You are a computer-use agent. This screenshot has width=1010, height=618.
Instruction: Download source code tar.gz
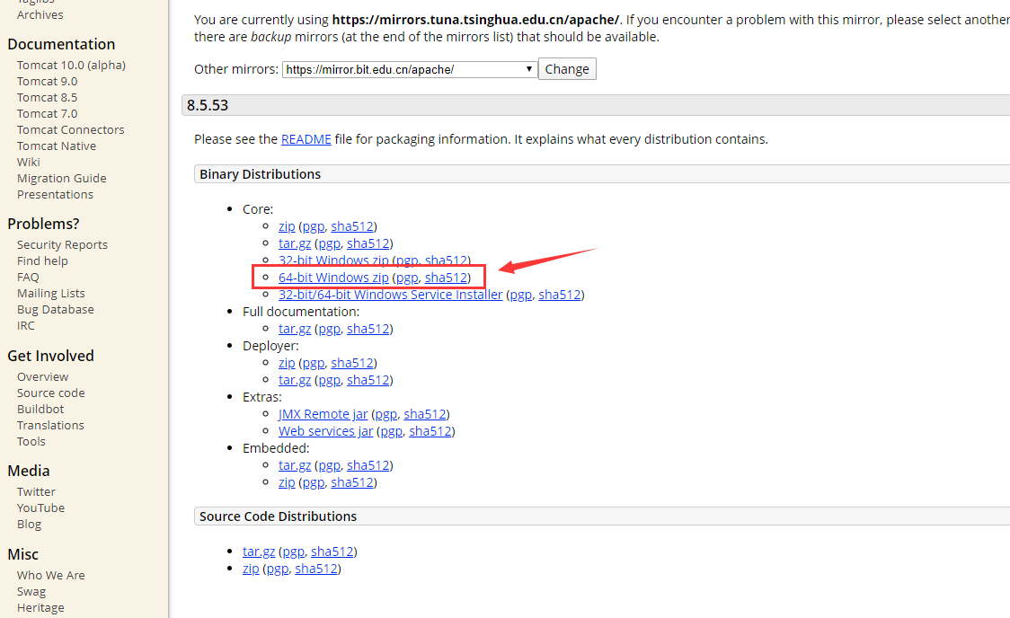tap(258, 552)
